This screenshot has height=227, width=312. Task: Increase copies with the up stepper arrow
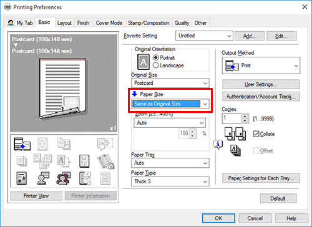click(x=245, y=117)
